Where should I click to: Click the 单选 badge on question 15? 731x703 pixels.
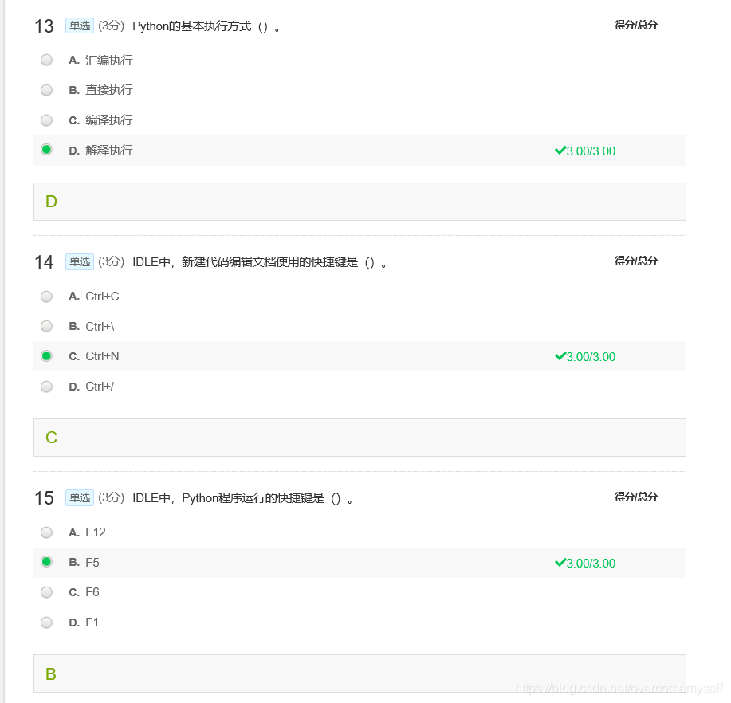click(79, 497)
